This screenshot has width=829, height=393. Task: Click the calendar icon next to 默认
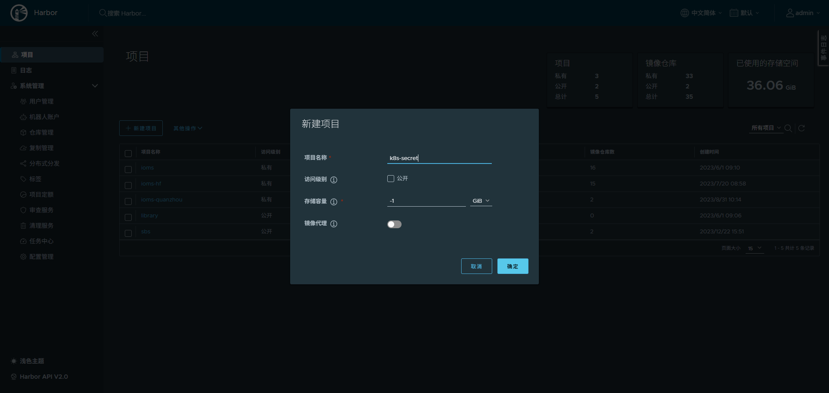734,13
